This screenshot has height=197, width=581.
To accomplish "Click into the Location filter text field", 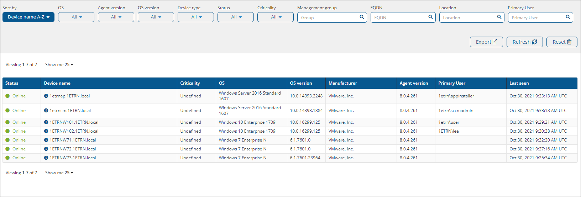I will point(468,17).
